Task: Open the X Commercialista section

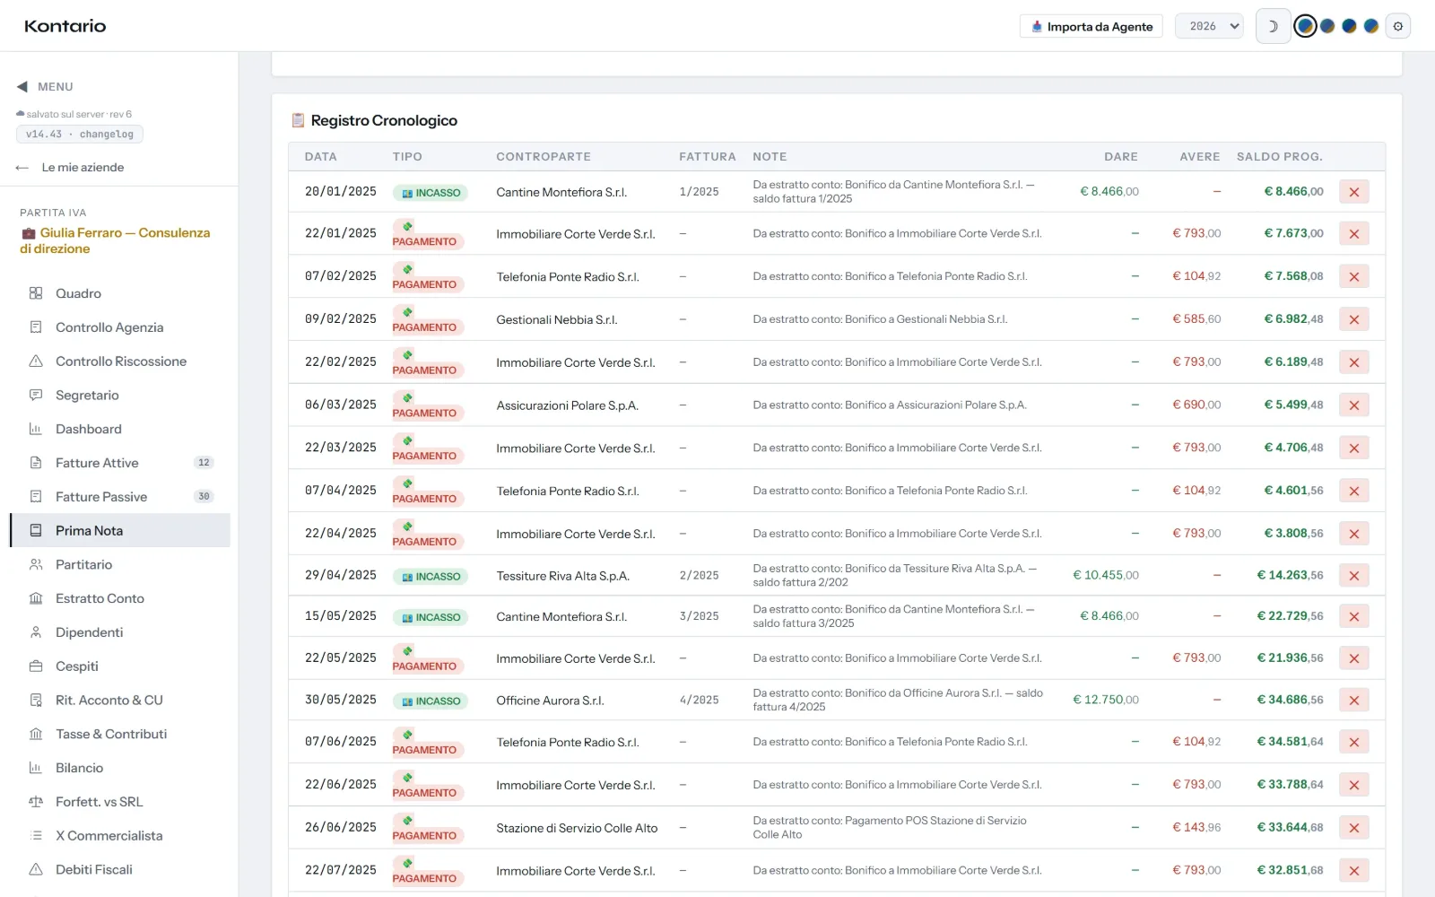Action: (120, 835)
